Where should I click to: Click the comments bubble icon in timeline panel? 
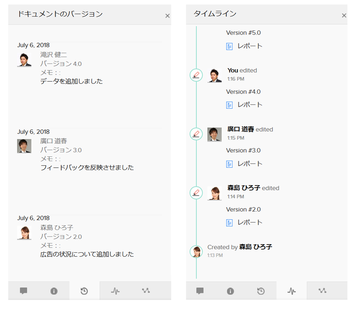tap(200, 291)
